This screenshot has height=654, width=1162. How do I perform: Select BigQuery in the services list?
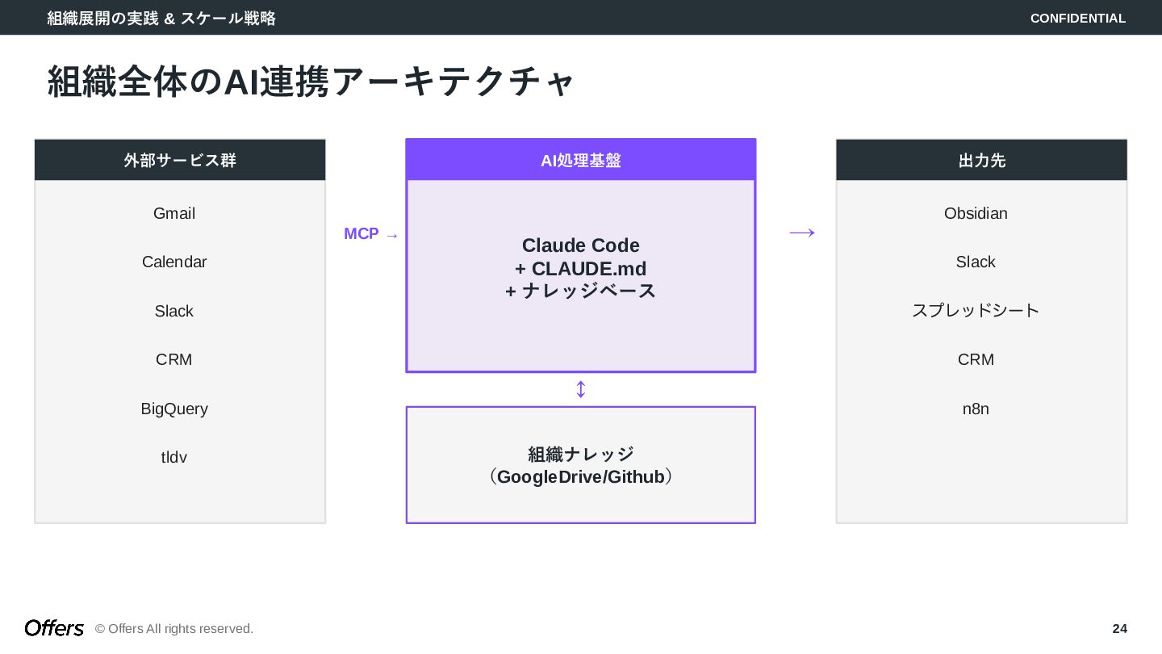point(174,409)
